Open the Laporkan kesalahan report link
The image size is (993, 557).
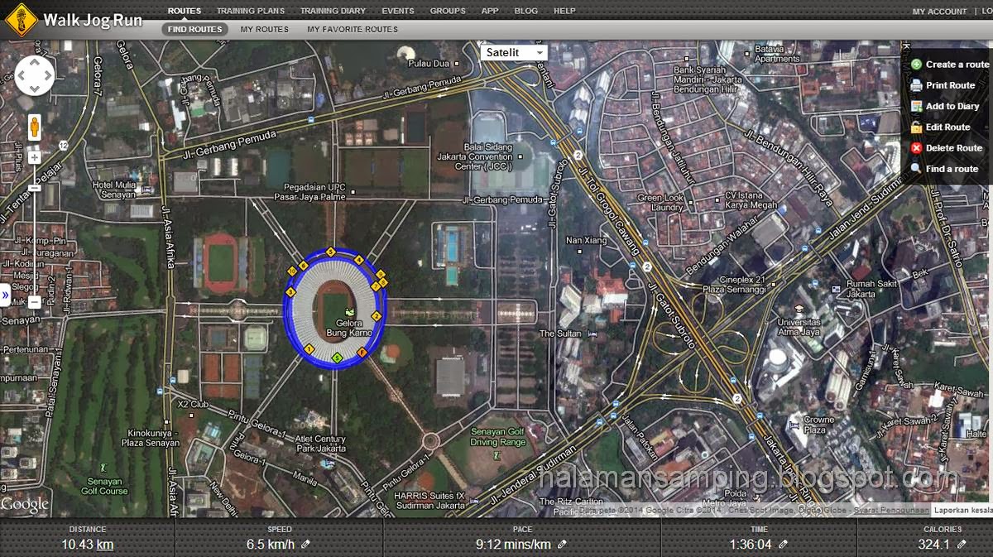[x=962, y=510]
